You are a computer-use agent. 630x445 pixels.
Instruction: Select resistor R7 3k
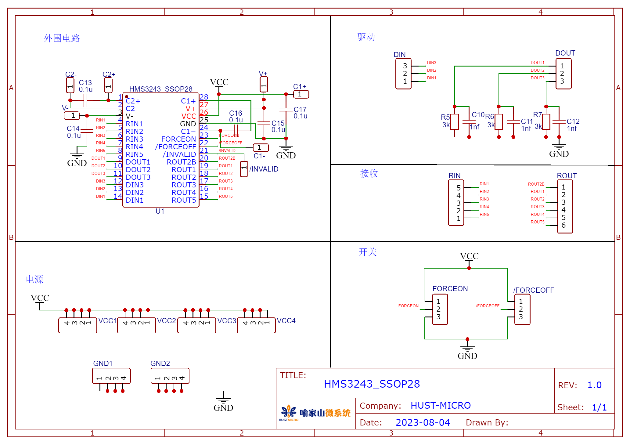point(546,122)
